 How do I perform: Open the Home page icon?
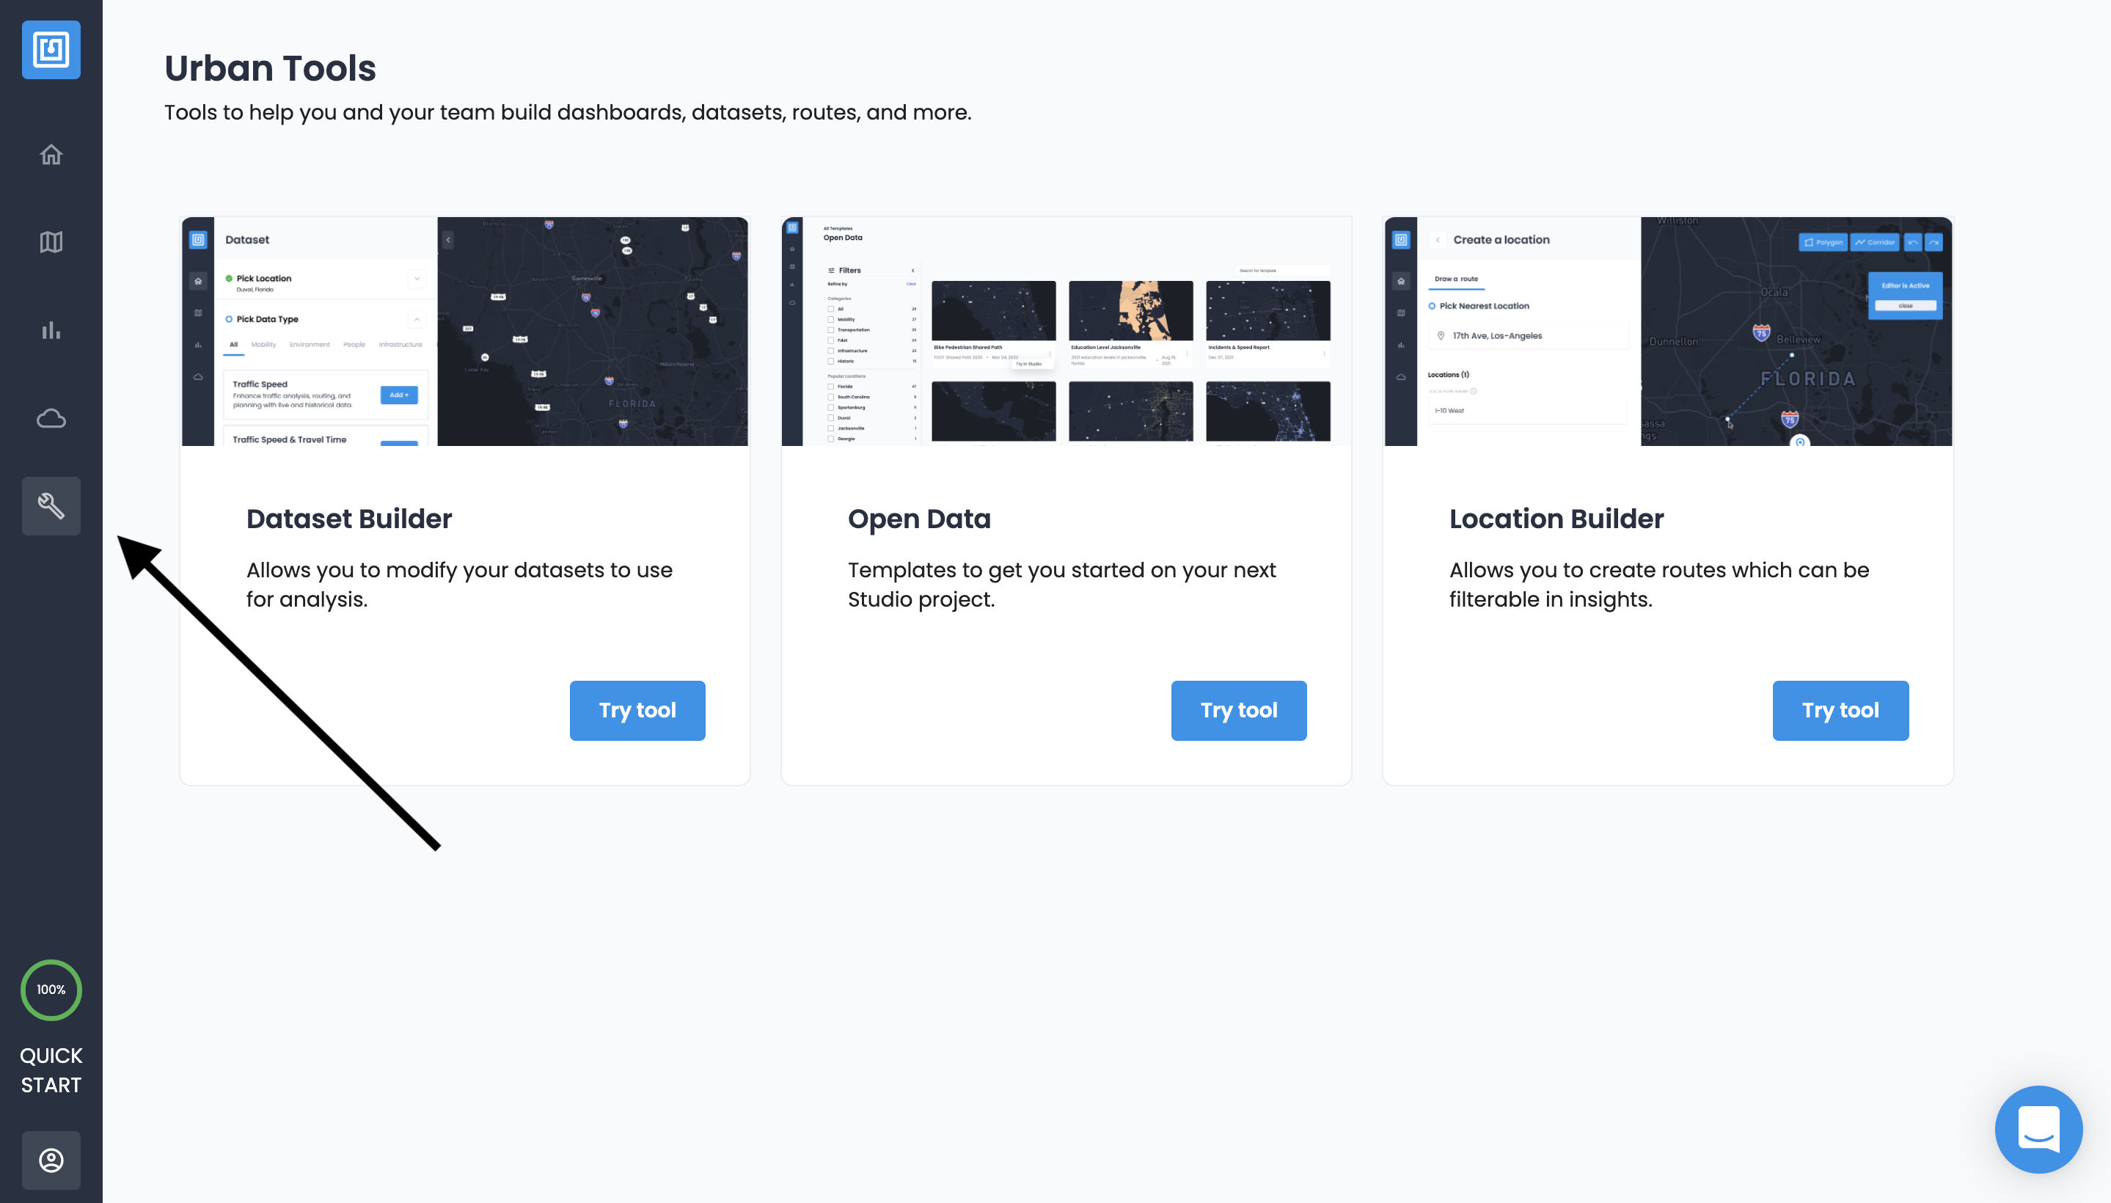click(x=51, y=155)
